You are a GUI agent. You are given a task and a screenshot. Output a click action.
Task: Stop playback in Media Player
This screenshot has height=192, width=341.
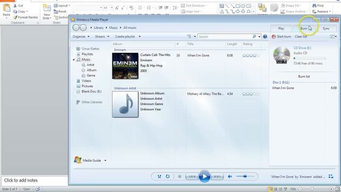[x=180, y=177]
